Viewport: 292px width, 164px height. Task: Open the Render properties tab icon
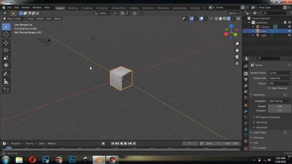tap(246, 74)
